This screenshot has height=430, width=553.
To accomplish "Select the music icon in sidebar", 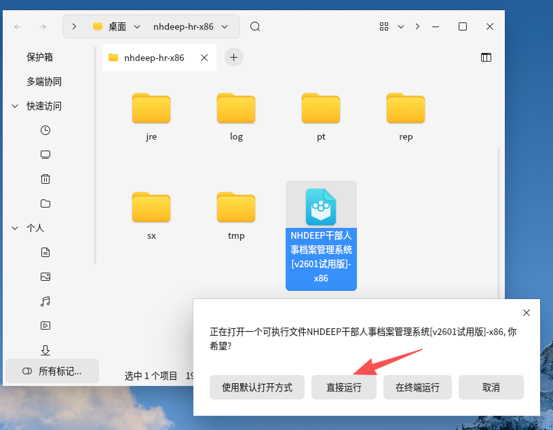I will click(x=45, y=300).
